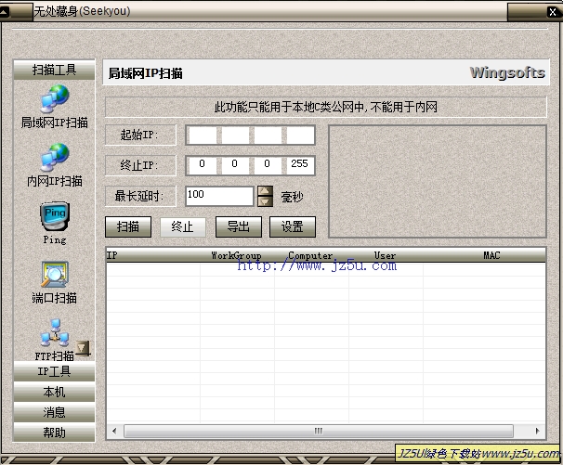
Task: Click the horizontal scrollbar left arrow
Action: pos(114,431)
